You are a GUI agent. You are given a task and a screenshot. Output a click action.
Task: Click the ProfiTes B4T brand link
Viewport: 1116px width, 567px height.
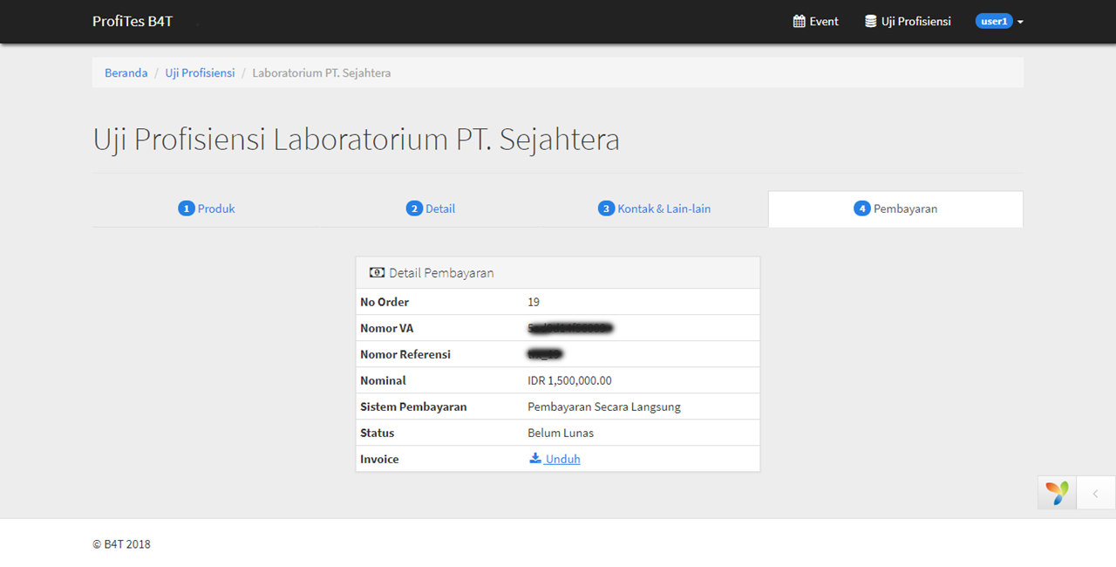click(133, 22)
